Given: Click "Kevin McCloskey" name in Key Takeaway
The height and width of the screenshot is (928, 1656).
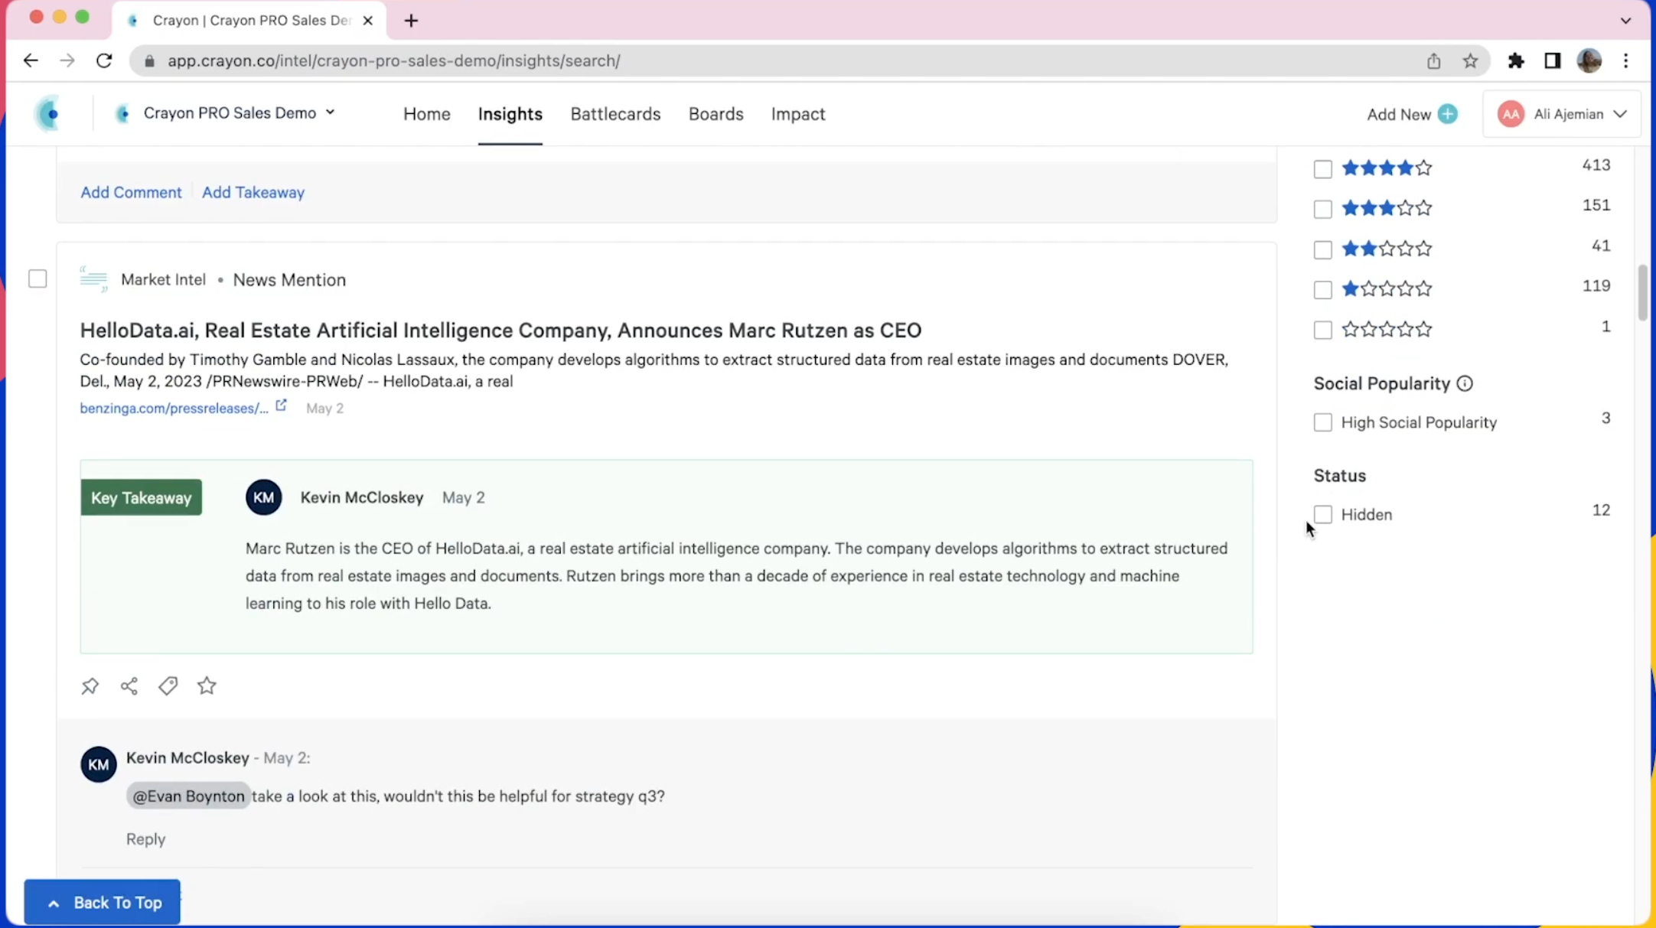Looking at the screenshot, I should (x=362, y=498).
